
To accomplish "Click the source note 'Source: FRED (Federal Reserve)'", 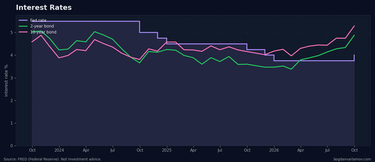I will [33, 159].
